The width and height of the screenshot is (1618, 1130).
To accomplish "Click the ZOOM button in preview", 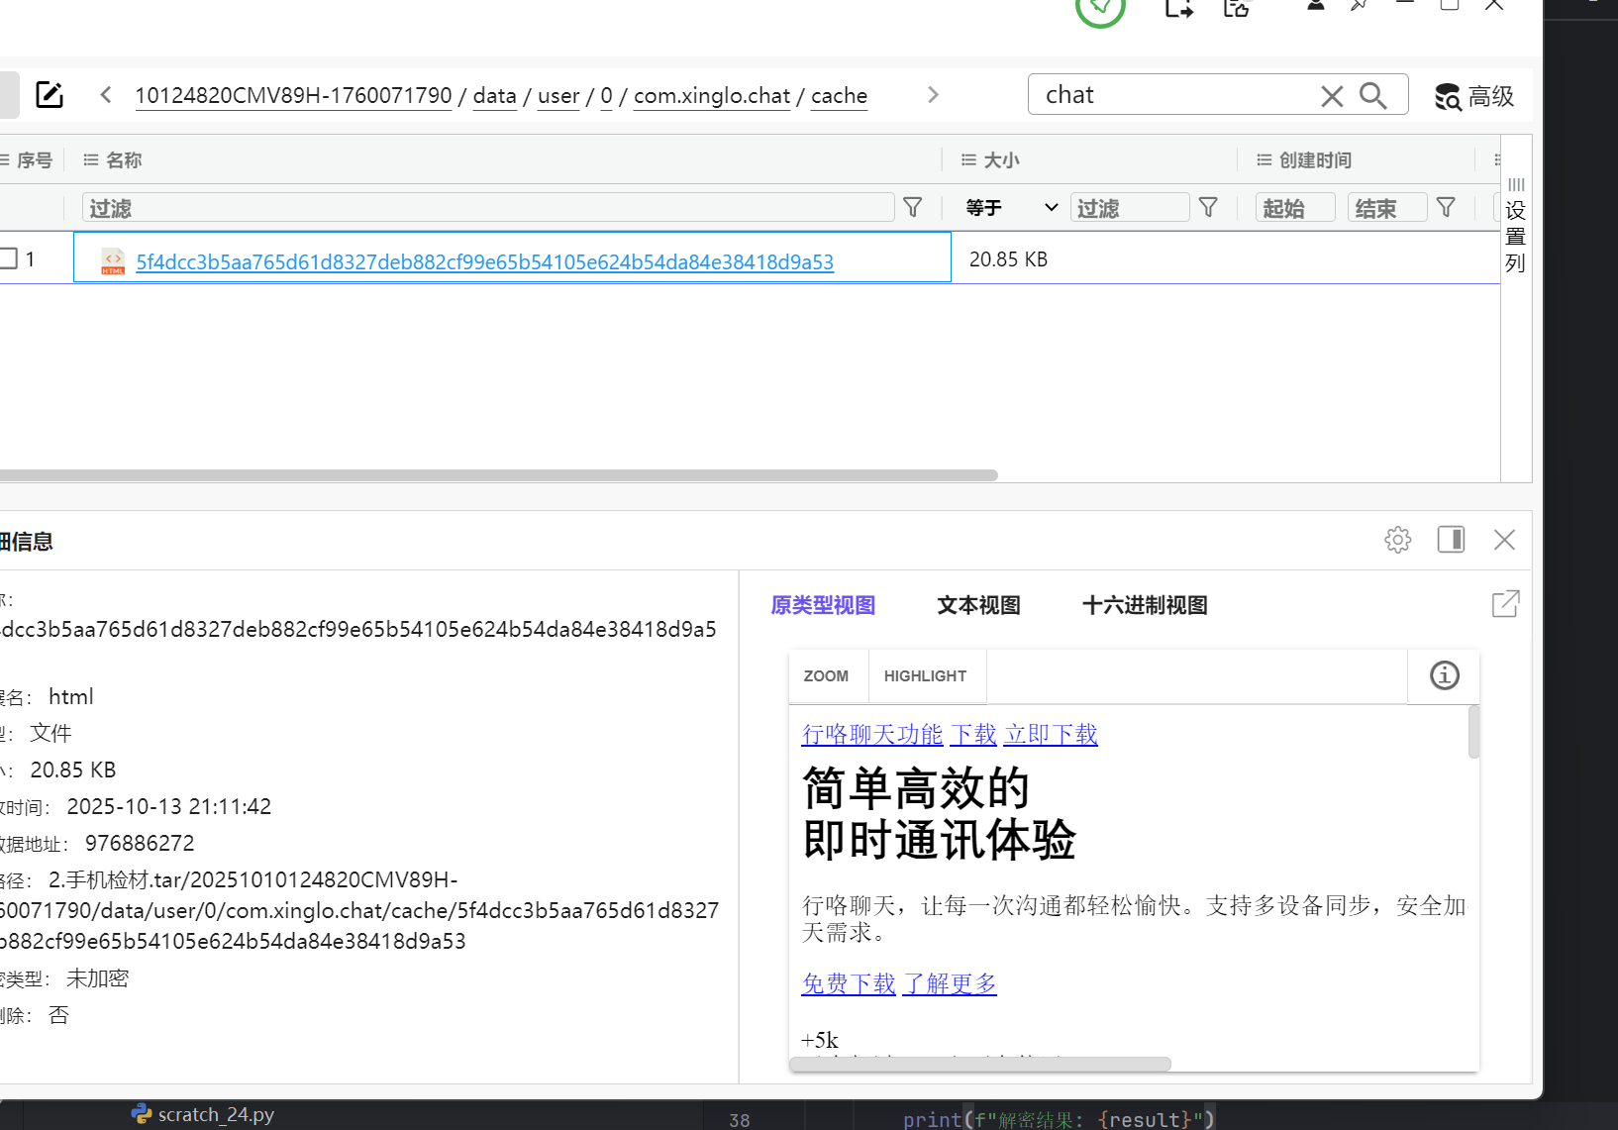I will 826,676.
